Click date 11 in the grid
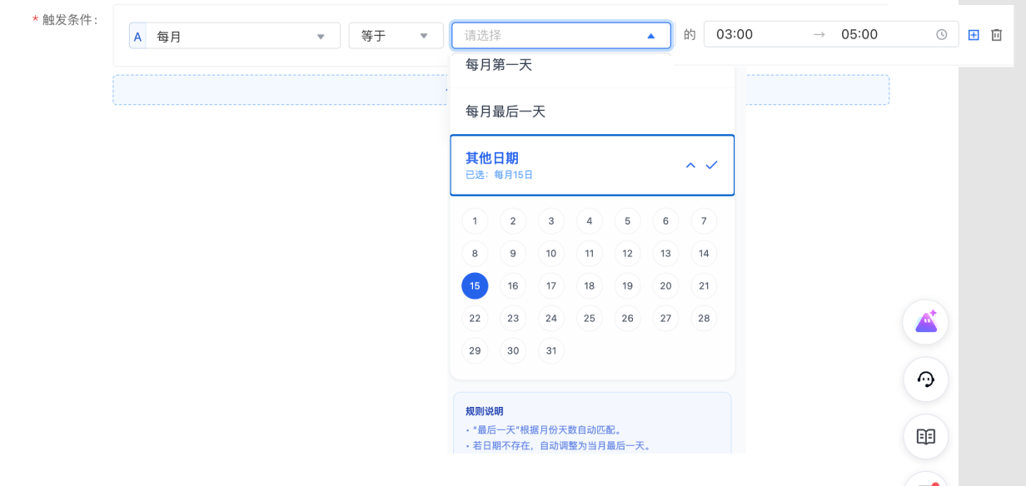The height and width of the screenshot is (486, 1026). (590, 254)
